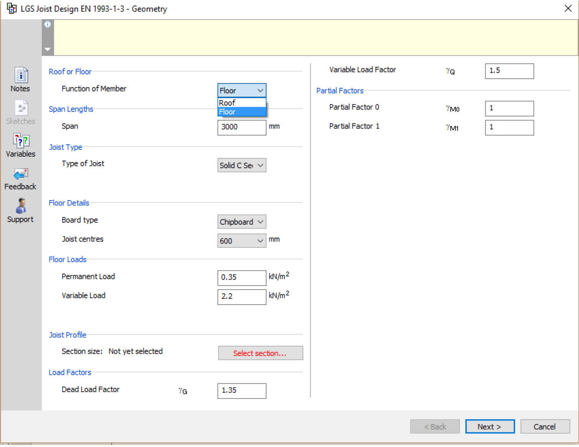Collapse the info panel with the down arrow

[48, 49]
